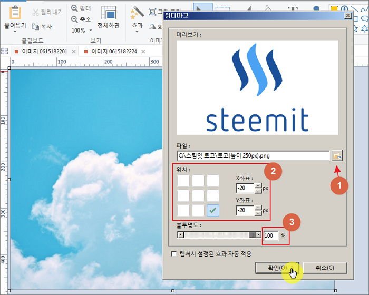
Task: Switch to tab 이미지 0615182224
Action: click(x=114, y=51)
